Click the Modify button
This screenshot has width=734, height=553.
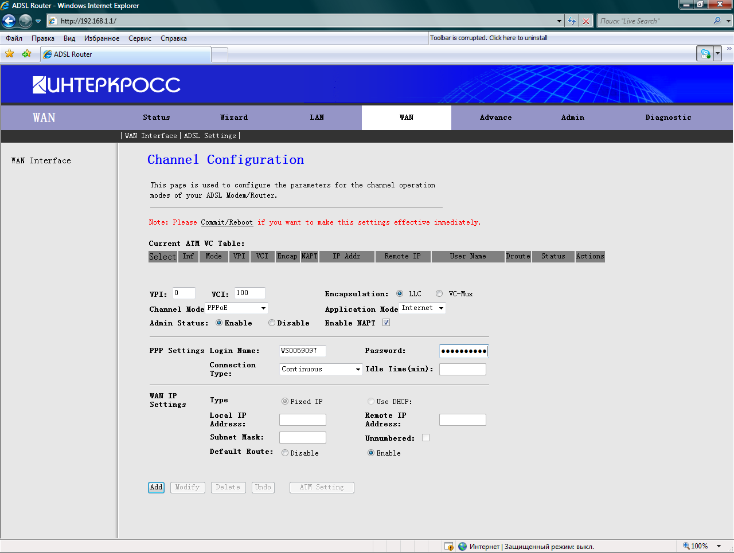coord(188,488)
